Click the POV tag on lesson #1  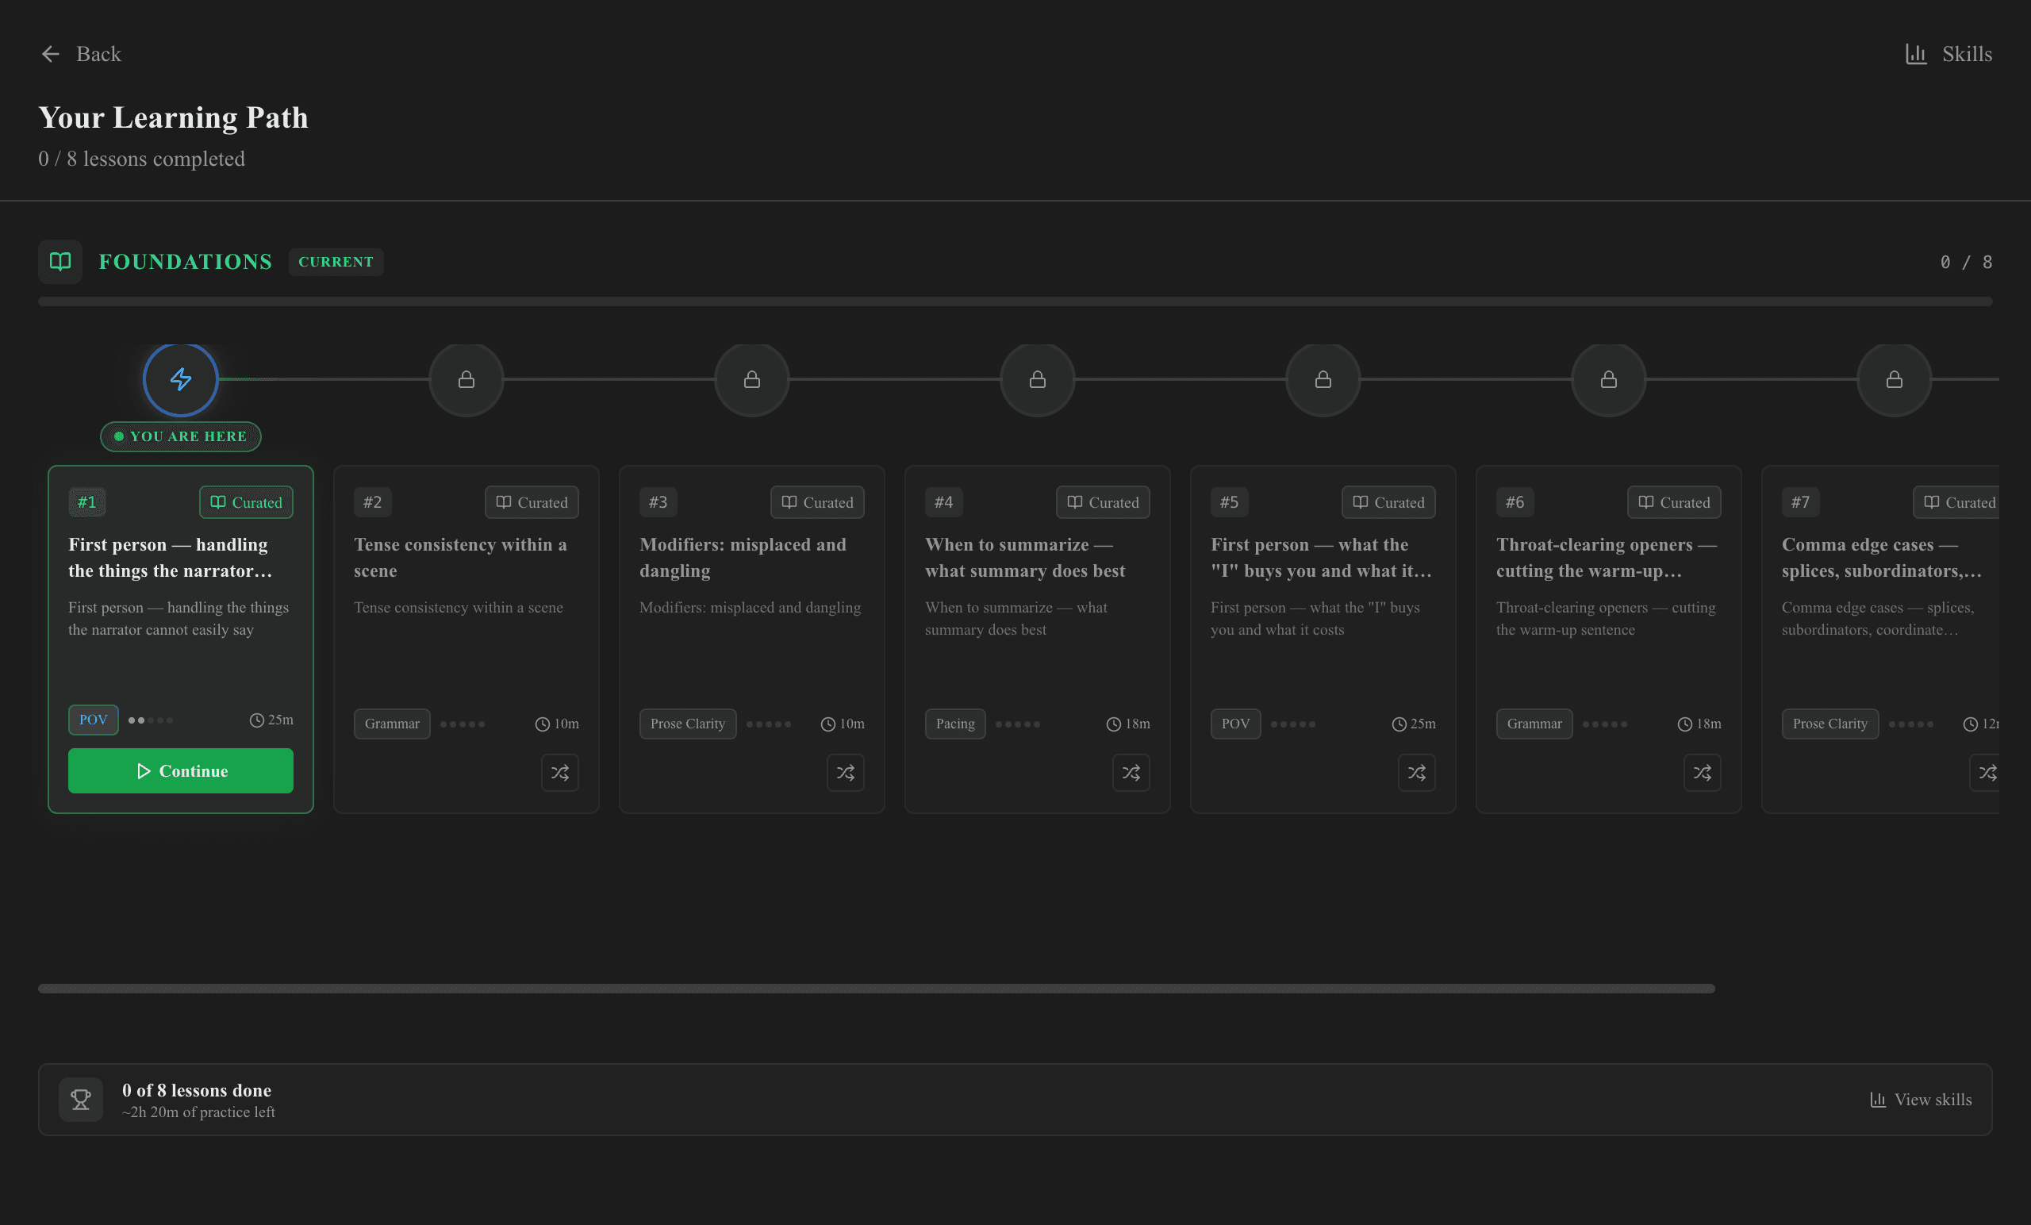pyautogui.click(x=93, y=720)
